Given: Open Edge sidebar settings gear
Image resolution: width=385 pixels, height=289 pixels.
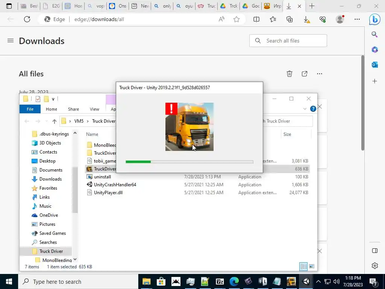Looking at the screenshot, I should click(375, 266).
